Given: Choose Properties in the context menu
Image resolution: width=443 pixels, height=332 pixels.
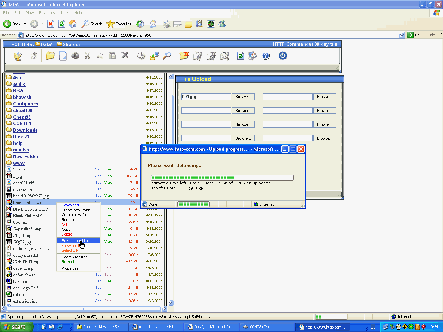Looking at the screenshot, I should tap(70, 268).
